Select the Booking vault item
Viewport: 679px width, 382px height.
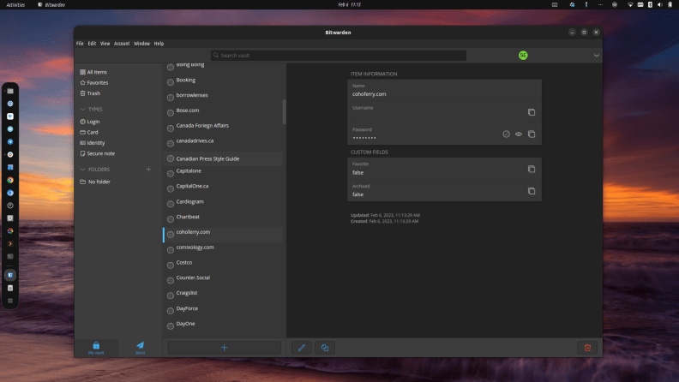click(x=223, y=81)
